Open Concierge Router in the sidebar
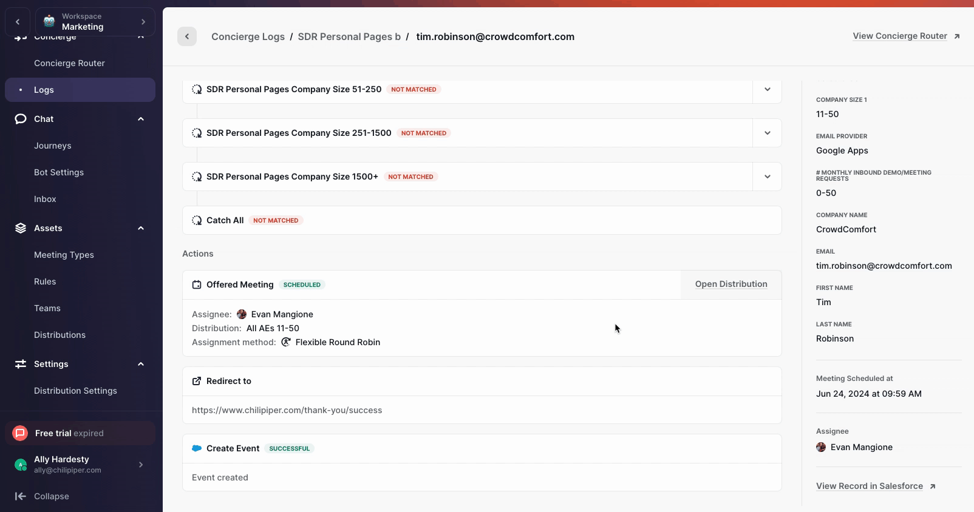Viewport: 974px width, 512px height. pyautogui.click(x=69, y=63)
